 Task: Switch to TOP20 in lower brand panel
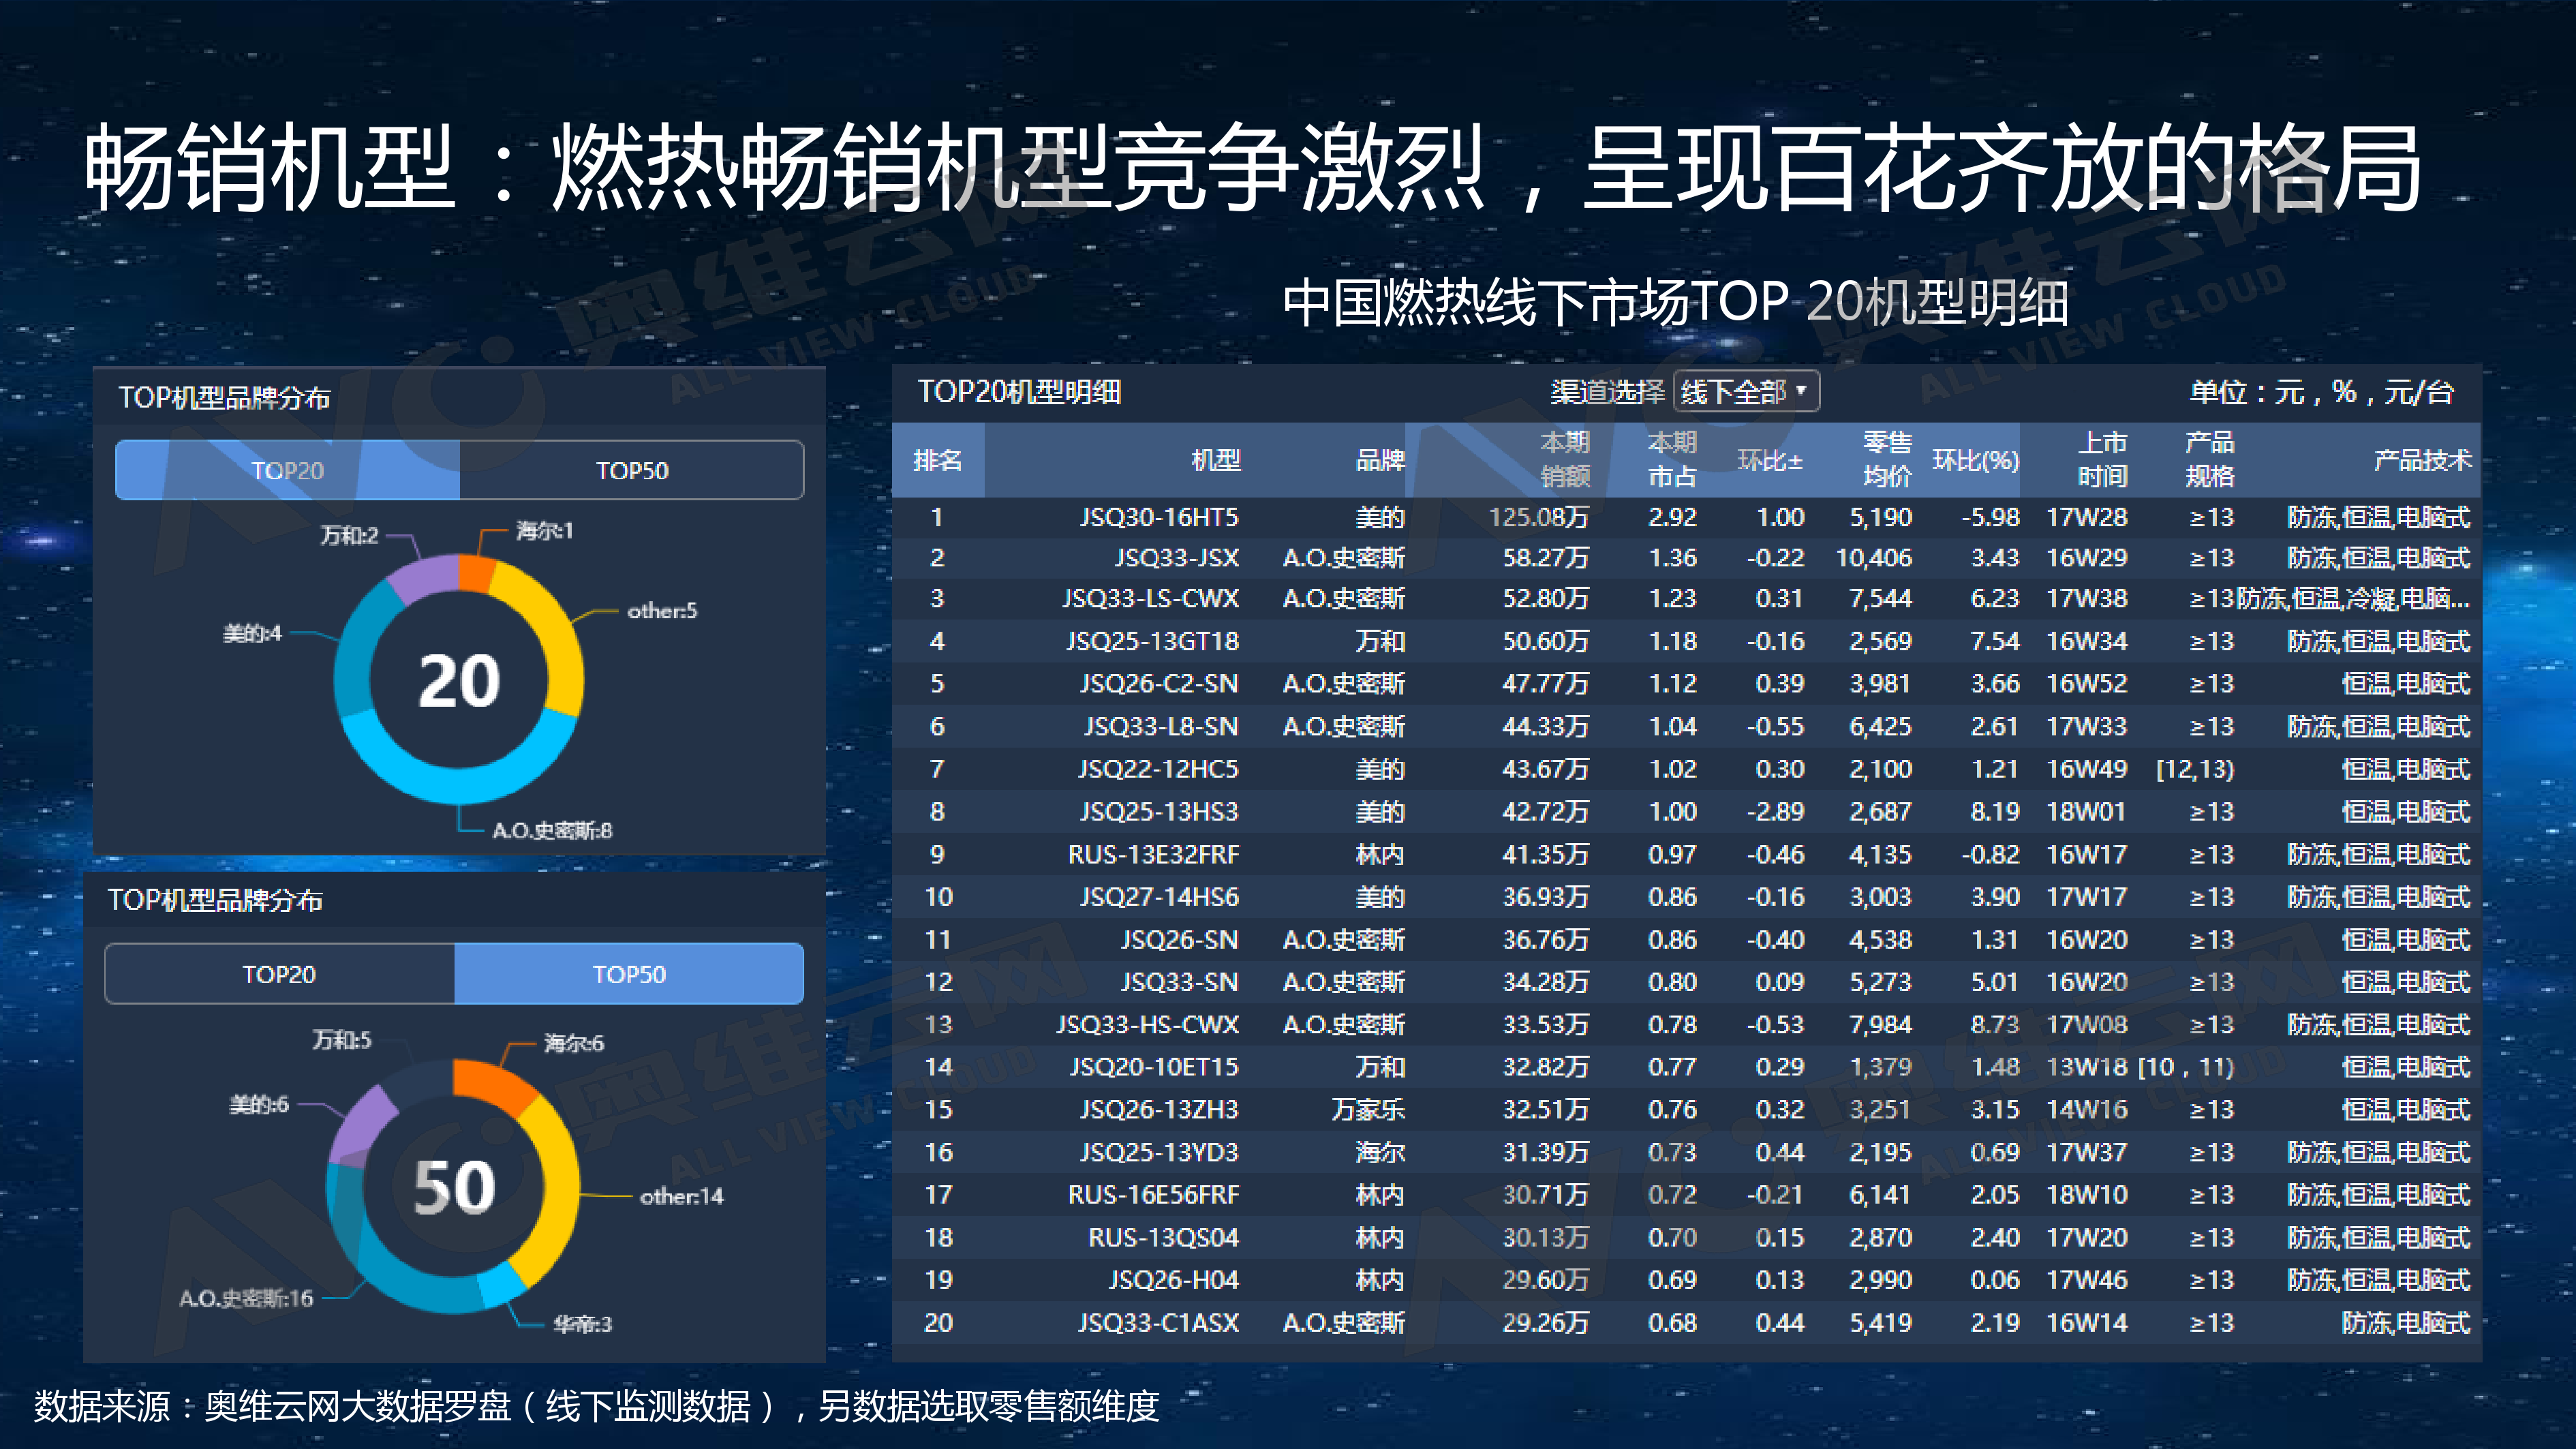click(x=279, y=974)
